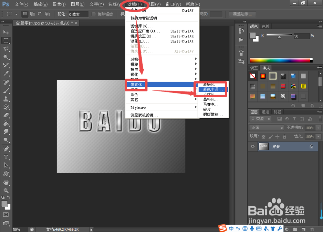Screen dimensions: 323x232
Task: Select the Crop tool
Action: (6, 65)
